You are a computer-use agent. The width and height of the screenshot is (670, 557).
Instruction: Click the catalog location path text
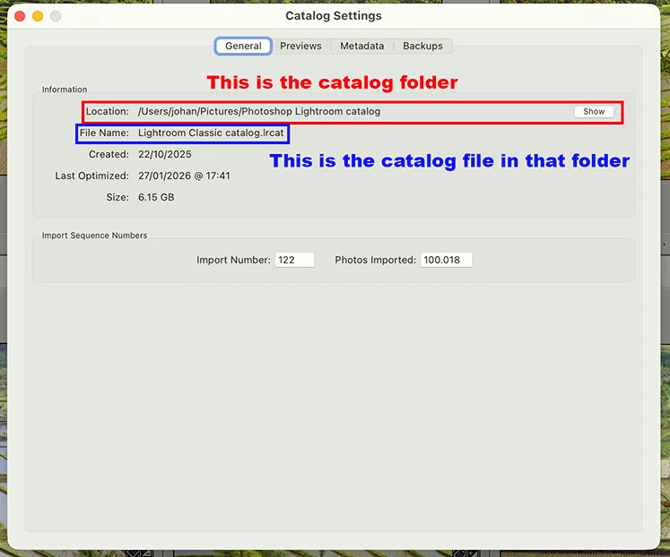pyautogui.click(x=259, y=111)
